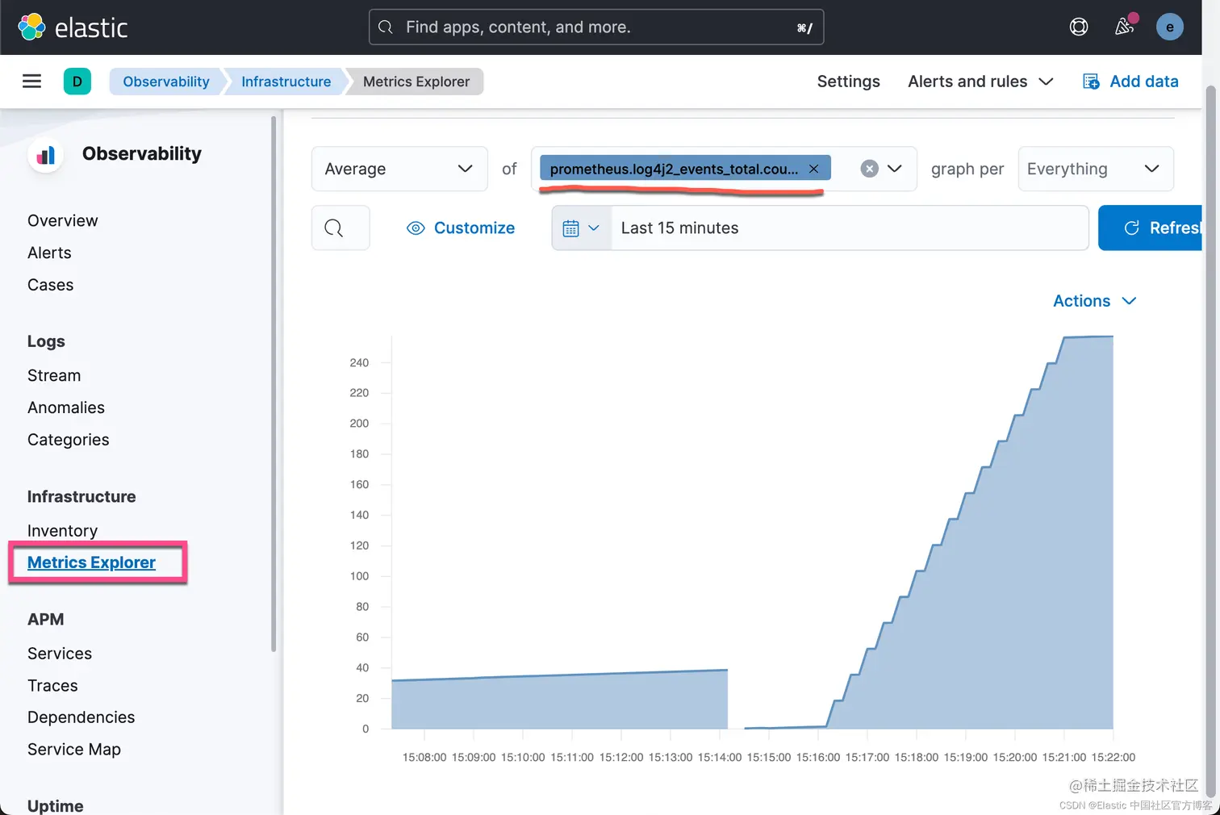Select Metrics Explorer in sidebar
1220x815 pixels.
[91, 562]
